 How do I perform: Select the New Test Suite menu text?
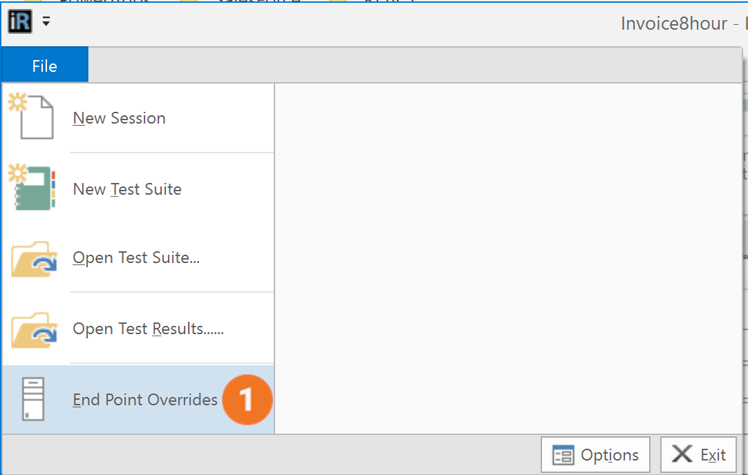(x=127, y=189)
